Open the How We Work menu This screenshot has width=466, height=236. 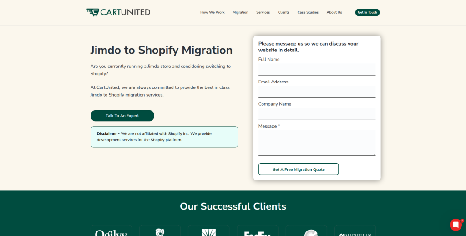(x=213, y=12)
